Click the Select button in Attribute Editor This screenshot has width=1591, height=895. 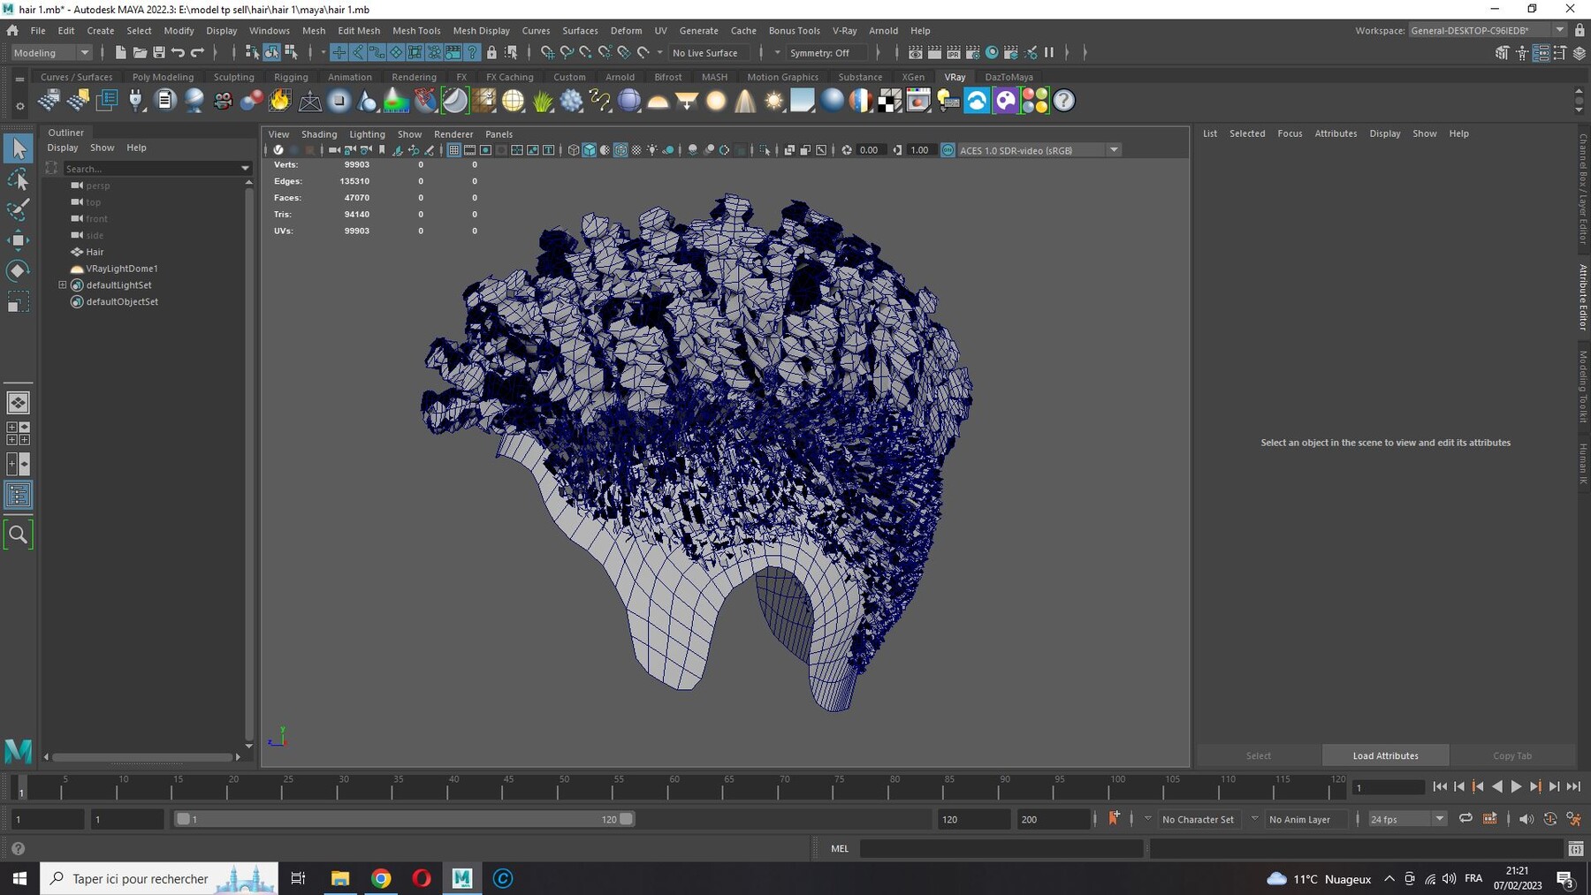point(1258,755)
